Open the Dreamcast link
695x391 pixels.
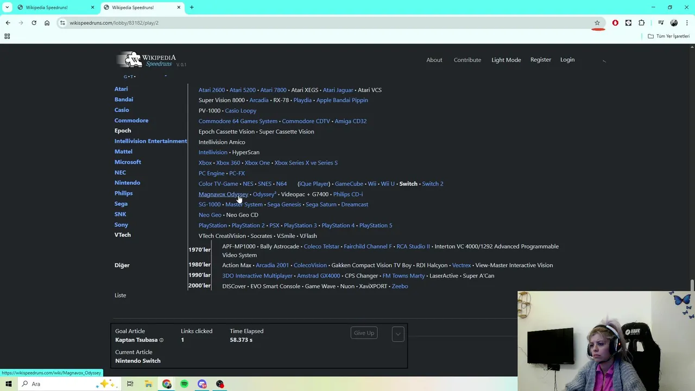[x=355, y=204]
